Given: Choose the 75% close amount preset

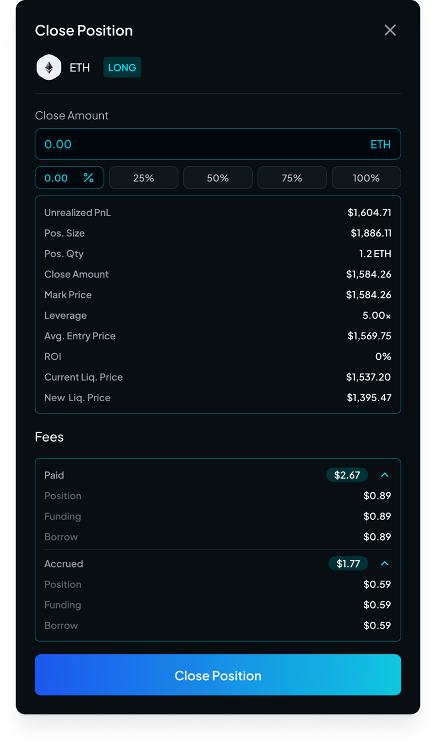Looking at the screenshot, I should point(292,178).
